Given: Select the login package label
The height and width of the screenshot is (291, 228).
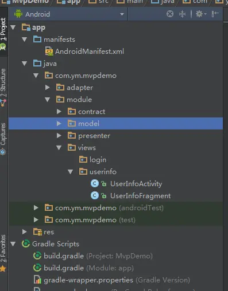Looking at the screenshot, I should (98, 160).
